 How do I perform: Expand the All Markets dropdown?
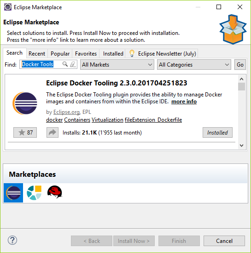(117, 65)
